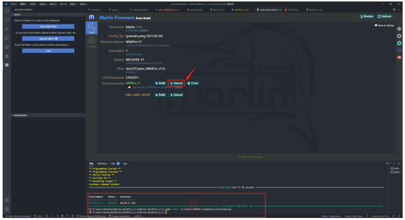
Task: Click Select Serial Port in the status bar
Action: [381, 216]
